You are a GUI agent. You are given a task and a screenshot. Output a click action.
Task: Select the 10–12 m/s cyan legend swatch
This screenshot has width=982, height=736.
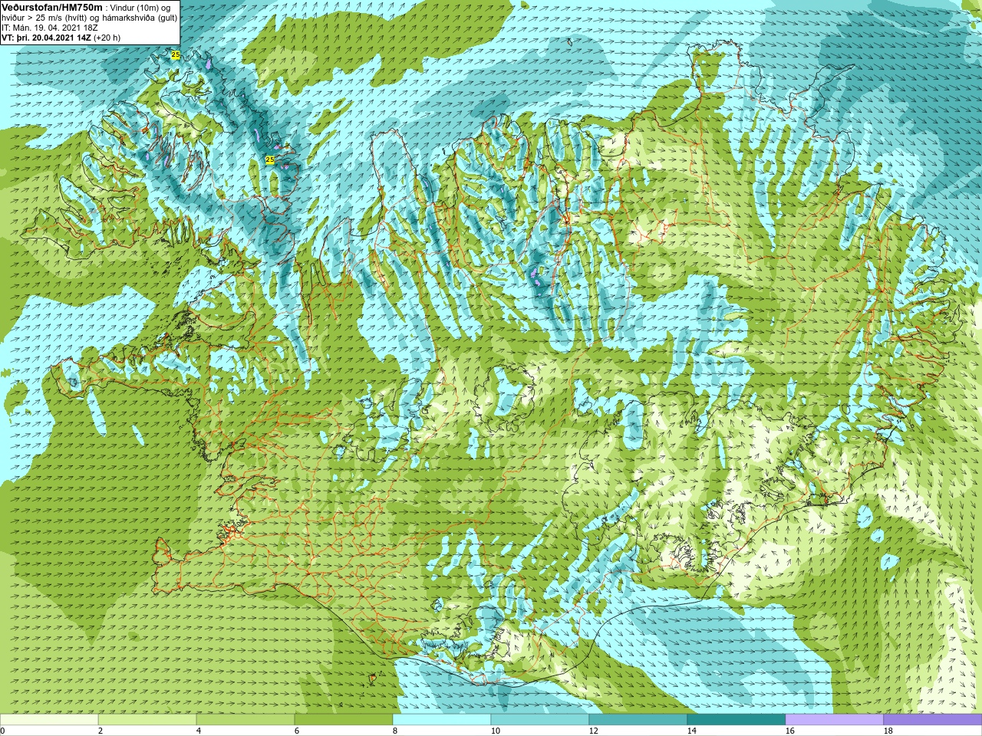tap(540, 719)
